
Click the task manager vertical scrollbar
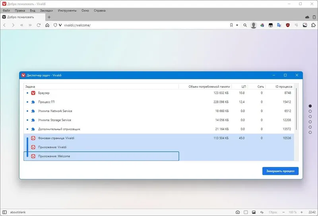pyautogui.click(x=296, y=109)
